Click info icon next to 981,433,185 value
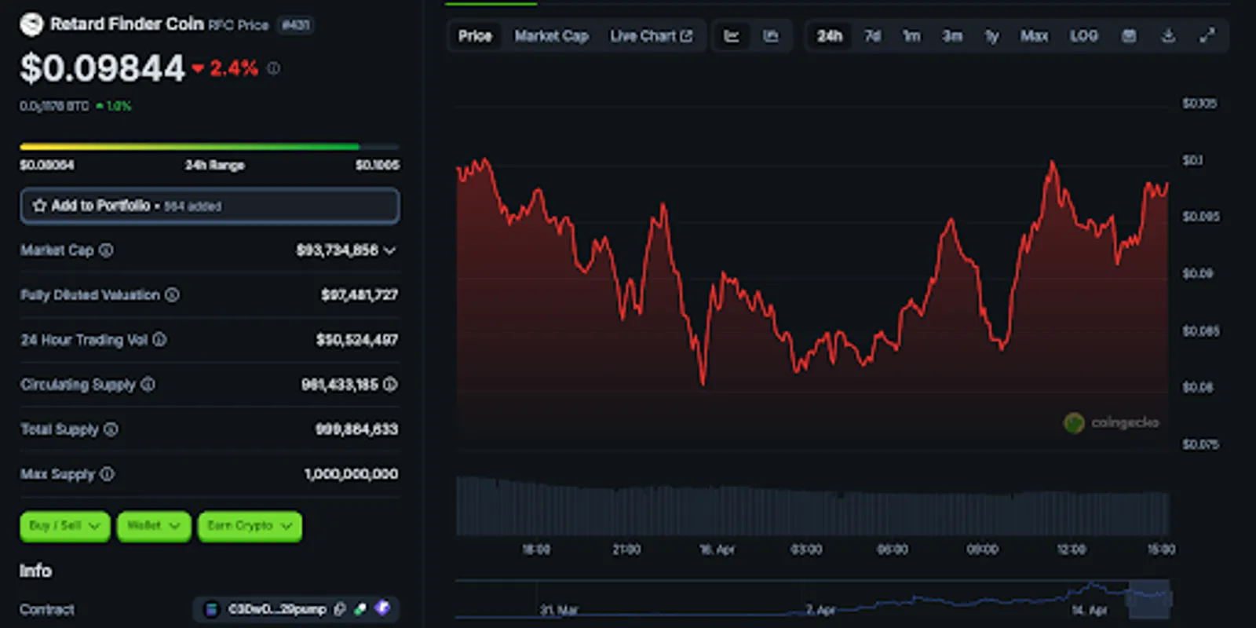Image resolution: width=1256 pixels, height=628 pixels. 390,385
